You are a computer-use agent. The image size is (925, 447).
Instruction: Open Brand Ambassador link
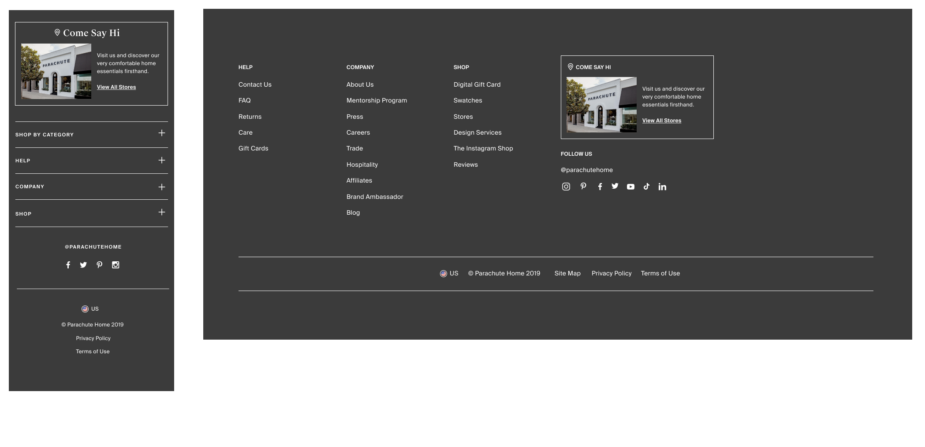point(375,197)
